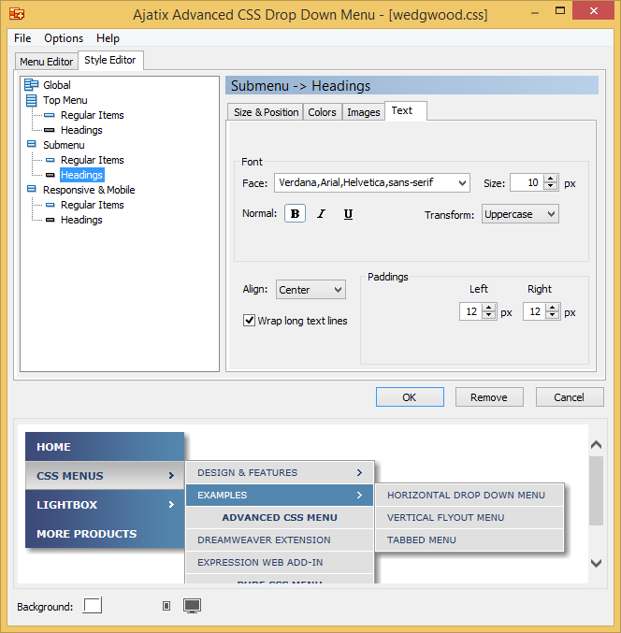
Task: Uncheck Wrap long text lines
Action: 249,321
